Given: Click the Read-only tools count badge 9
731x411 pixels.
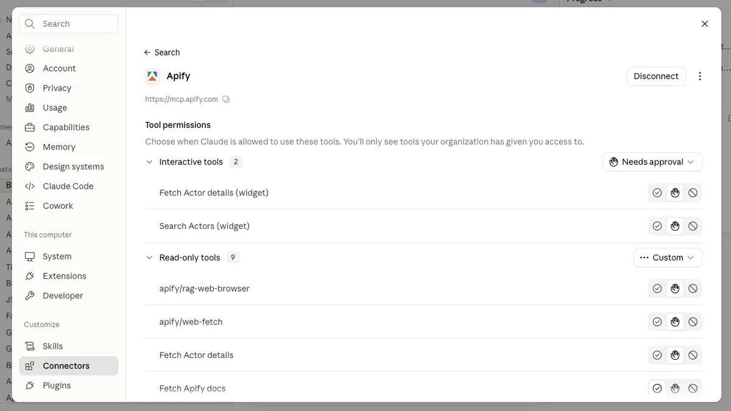Looking at the screenshot, I should tap(233, 258).
